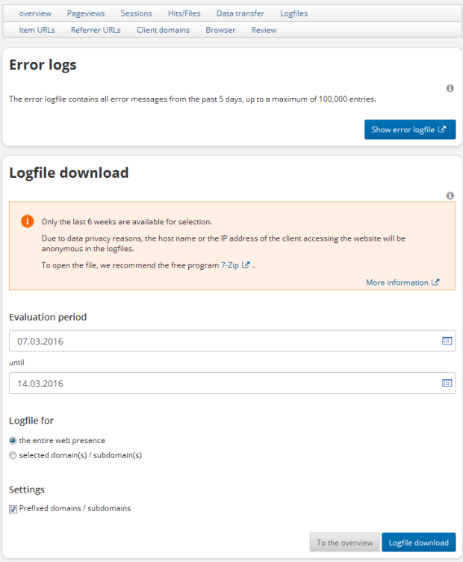Screen dimensions: 463x562
Task: Click the info icon in Error logs panel
Action: [450, 88]
